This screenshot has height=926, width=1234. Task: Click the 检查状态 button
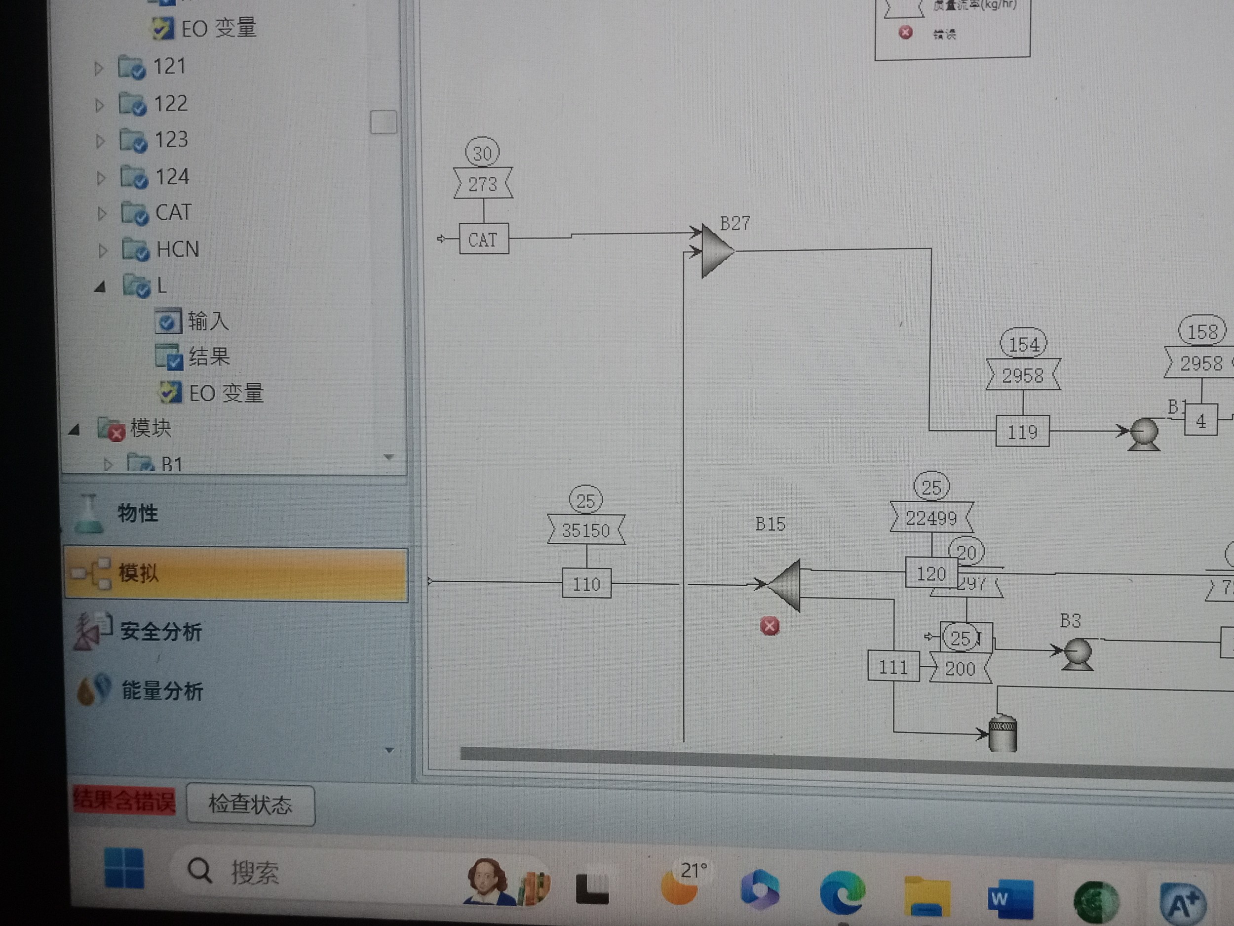tap(250, 805)
